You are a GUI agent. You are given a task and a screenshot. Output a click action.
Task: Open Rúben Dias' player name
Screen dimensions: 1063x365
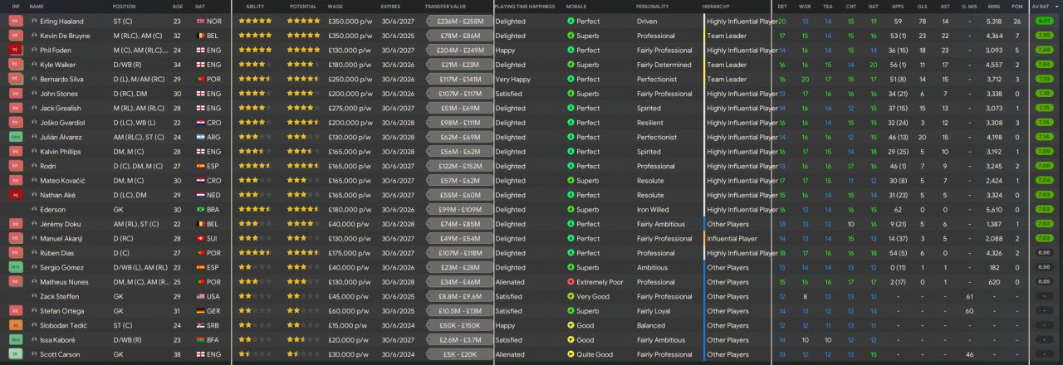[57, 253]
